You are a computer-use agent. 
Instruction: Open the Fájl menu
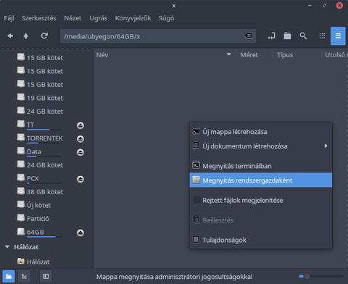(x=9, y=18)
